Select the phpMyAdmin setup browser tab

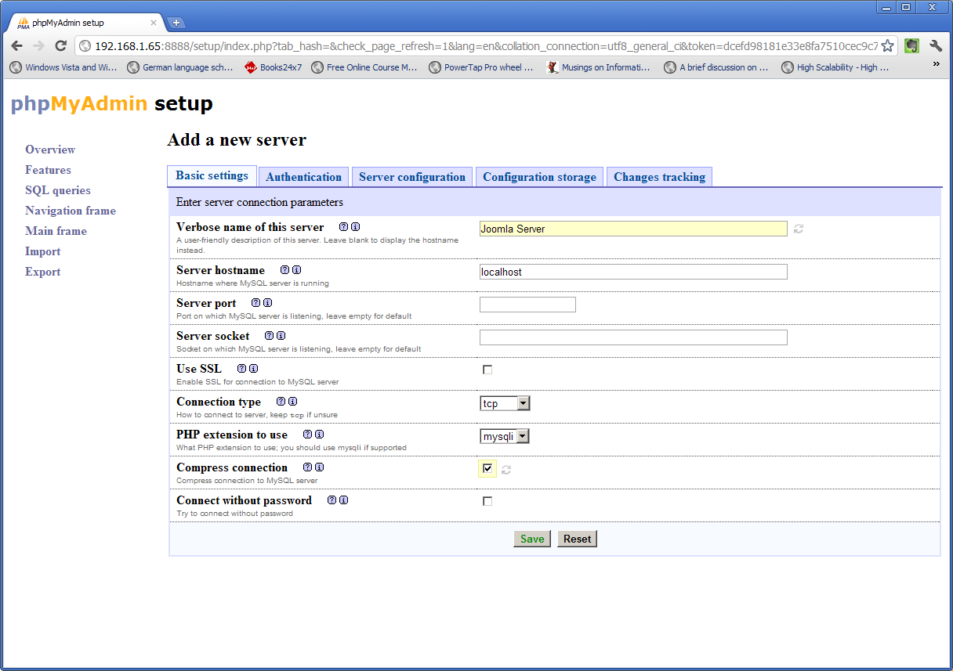[85, 23]
